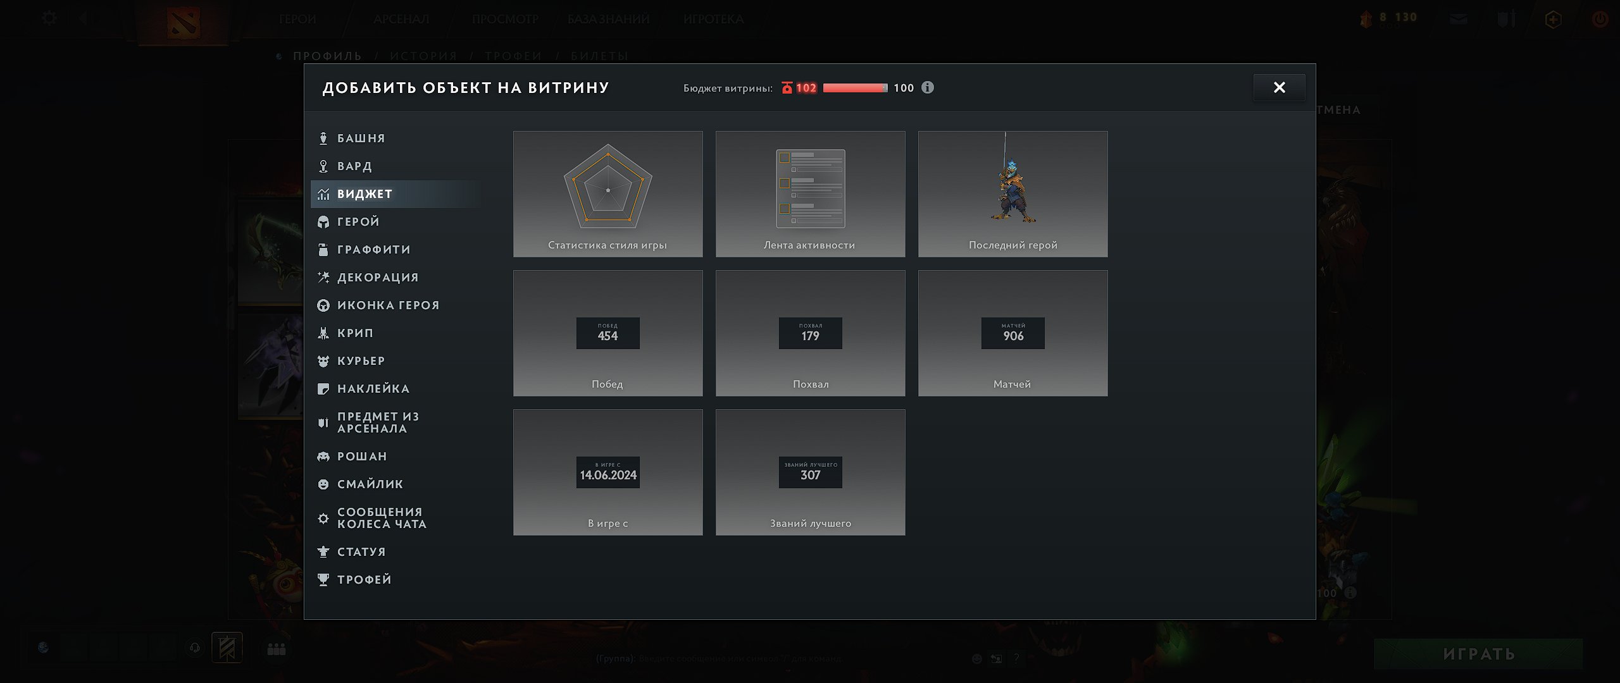Click the ward icon next to Вард
The image size is (1620, 683).
coord(323,166)
